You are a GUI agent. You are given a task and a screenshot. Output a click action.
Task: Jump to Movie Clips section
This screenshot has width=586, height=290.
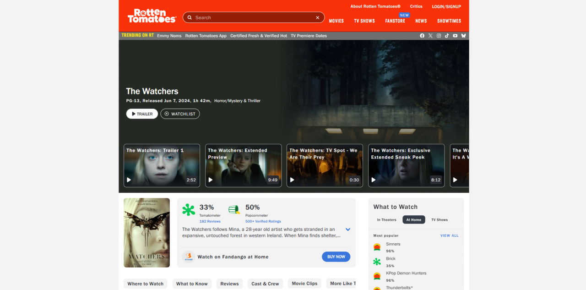(x=305, y=284)
